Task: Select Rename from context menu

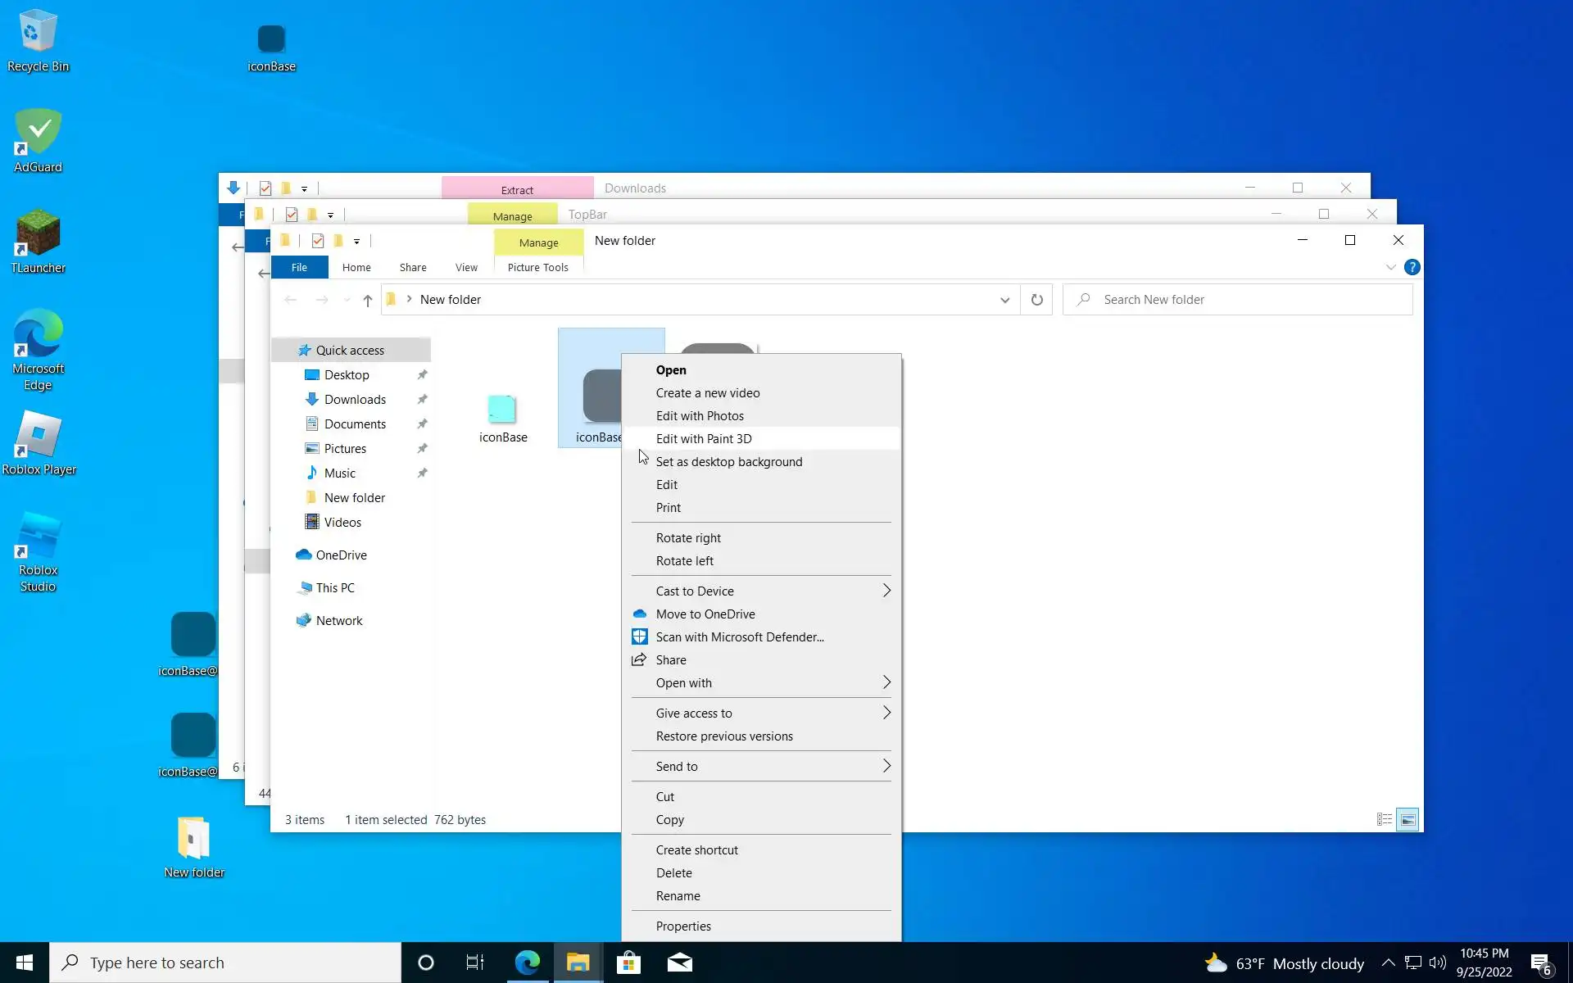Action: click(678, 895)
